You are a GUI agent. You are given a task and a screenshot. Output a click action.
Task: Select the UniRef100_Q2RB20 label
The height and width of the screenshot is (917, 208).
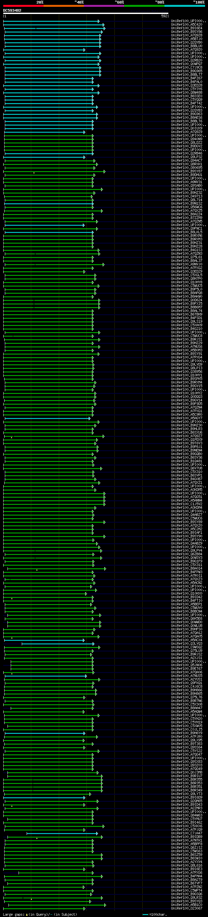[187, 61]
